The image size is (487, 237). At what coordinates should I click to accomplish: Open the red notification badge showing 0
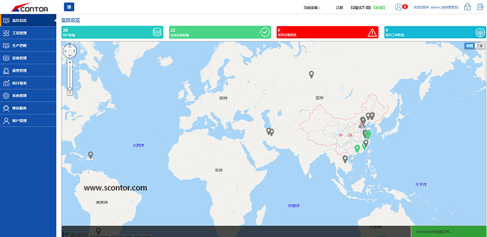[405, 6]
